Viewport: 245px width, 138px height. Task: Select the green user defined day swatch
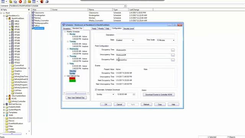click(72, 81)
